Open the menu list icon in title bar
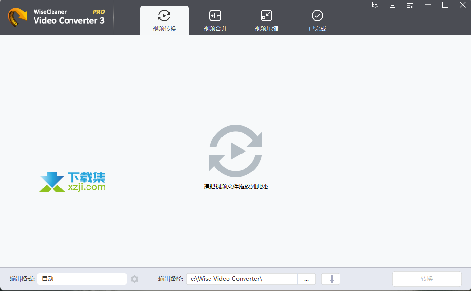 click(410, 5)
